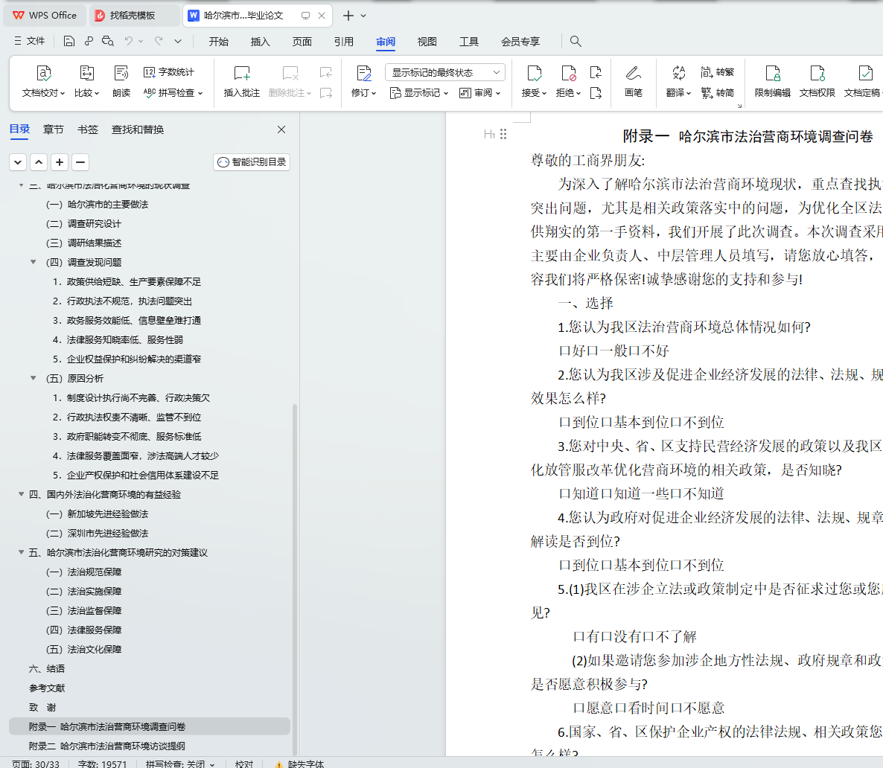Image resolution: width=883 pixels, height=768 pixels.
Task: Open the 文档校对 proofreading tool
Action: [x=43, y=80]
